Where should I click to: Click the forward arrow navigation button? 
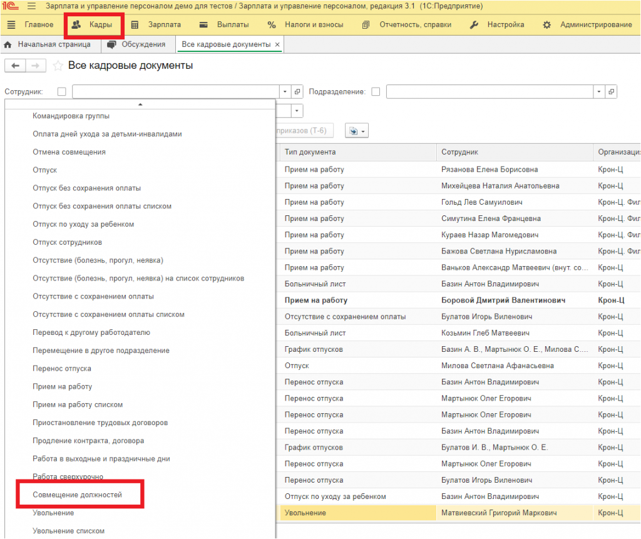click(36, 66)
